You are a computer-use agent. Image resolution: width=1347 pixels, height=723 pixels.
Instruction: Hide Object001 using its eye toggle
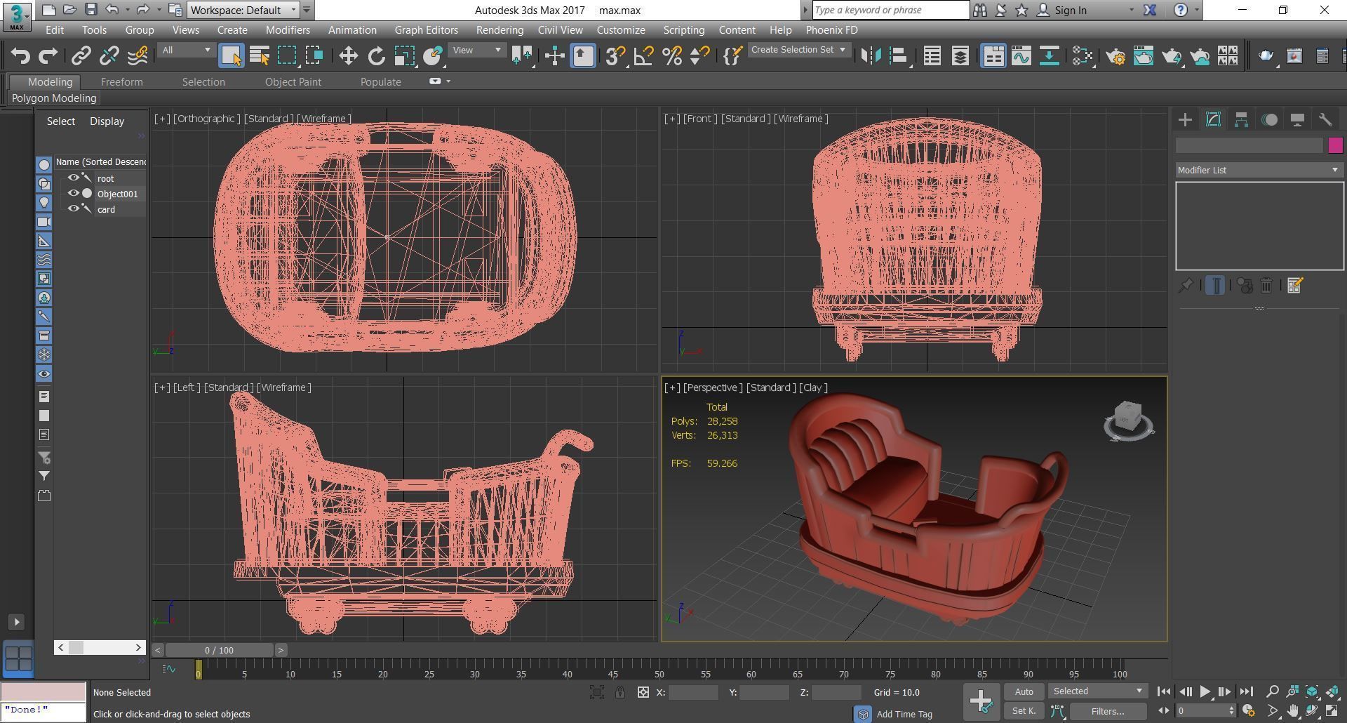(x=74, y=194)
